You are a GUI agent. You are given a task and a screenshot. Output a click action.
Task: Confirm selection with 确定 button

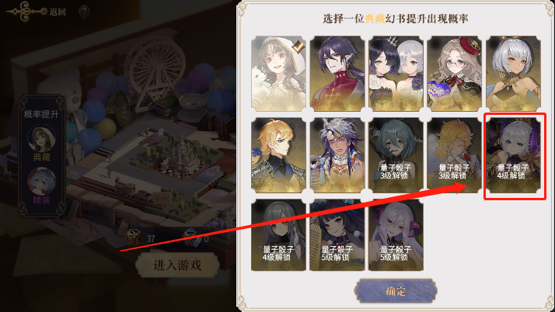coord(396,291)
